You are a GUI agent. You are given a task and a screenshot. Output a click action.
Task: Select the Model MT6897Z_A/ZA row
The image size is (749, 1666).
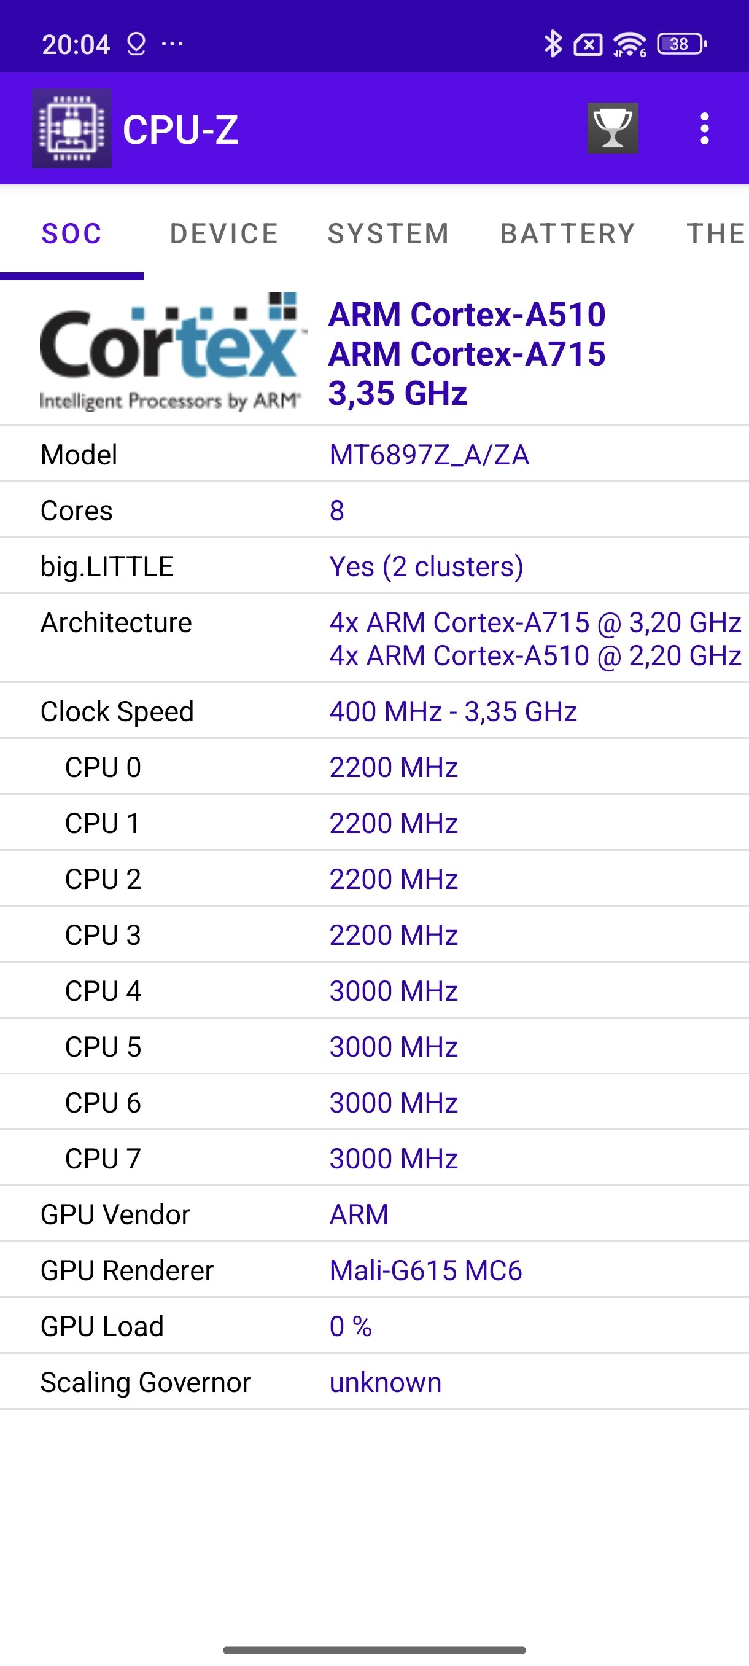click(x=374, y=454)
